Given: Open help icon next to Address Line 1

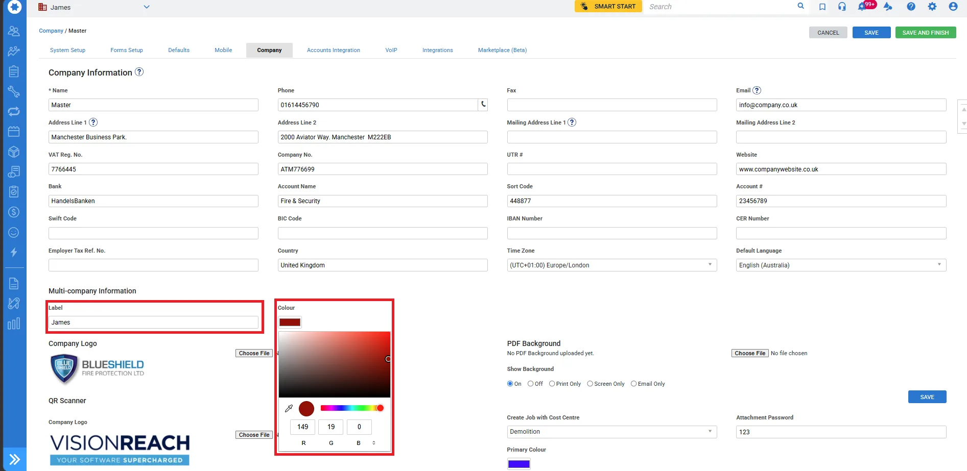Looking at the screenshot, I should click(x=93, y=122).
